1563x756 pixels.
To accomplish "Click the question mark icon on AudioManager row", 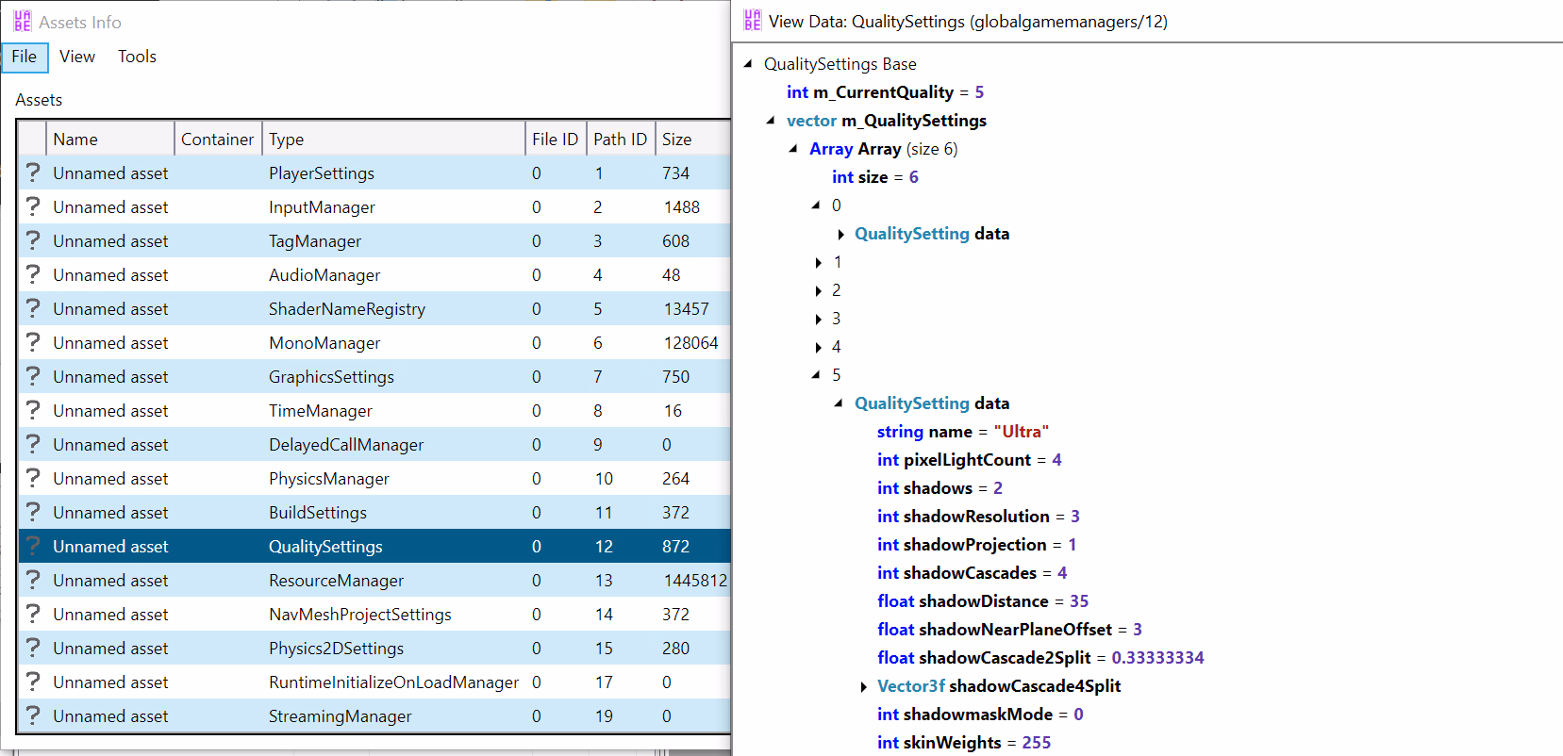I will point(33,274).
